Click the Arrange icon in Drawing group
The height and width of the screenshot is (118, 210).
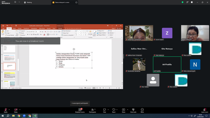point(90,33)
